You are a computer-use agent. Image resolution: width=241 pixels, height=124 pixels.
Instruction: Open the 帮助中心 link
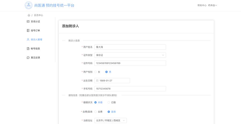coord(202,5)
